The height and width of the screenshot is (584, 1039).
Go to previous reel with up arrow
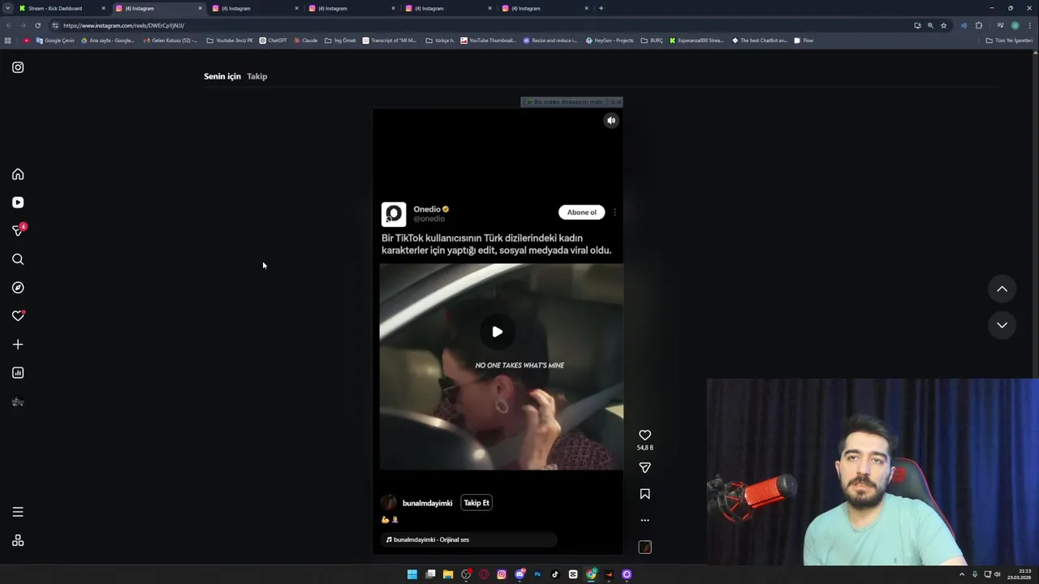click(1002, 290)
